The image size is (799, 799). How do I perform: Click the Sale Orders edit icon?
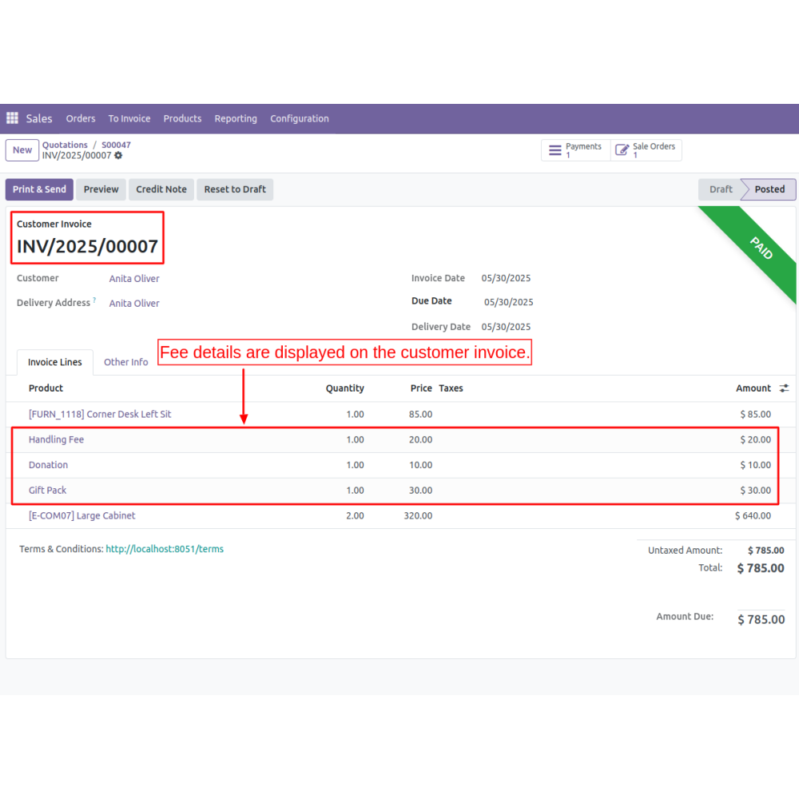[622, 150]
